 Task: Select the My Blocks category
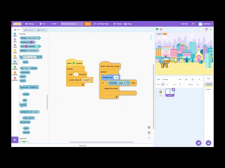(15, 79)
